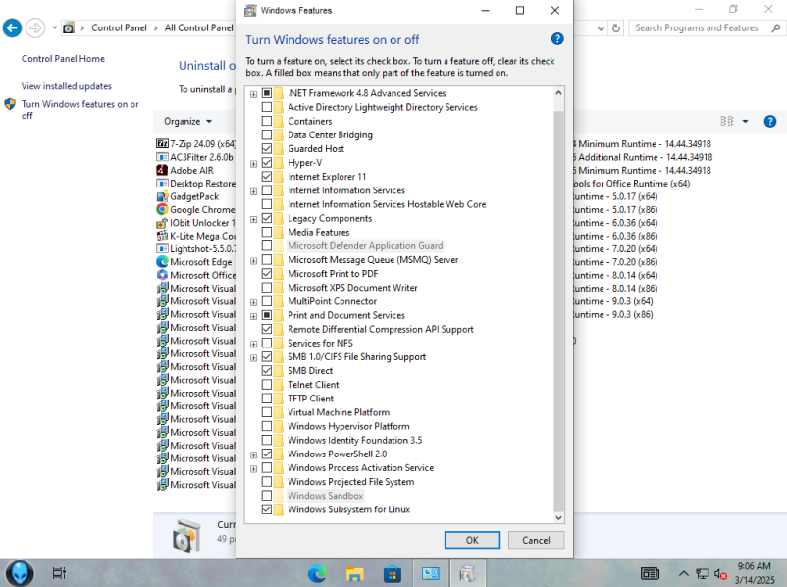
Task: Open the address bar history dropdown
Action: click(601, 28)
